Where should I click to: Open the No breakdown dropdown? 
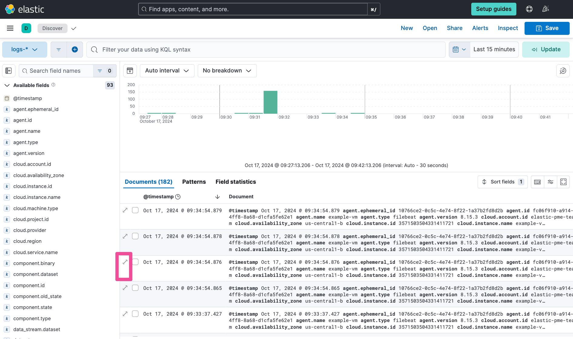pyautogui.click(x=227, y=71)
